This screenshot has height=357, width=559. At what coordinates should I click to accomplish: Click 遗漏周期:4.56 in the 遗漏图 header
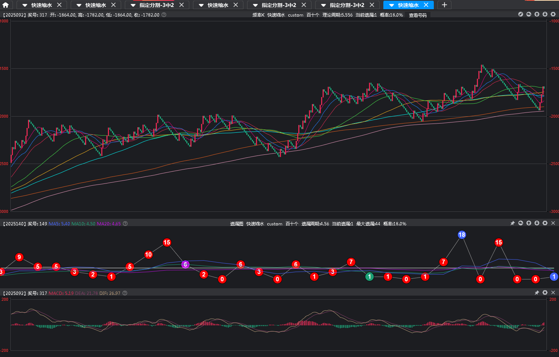click(315, 224)
